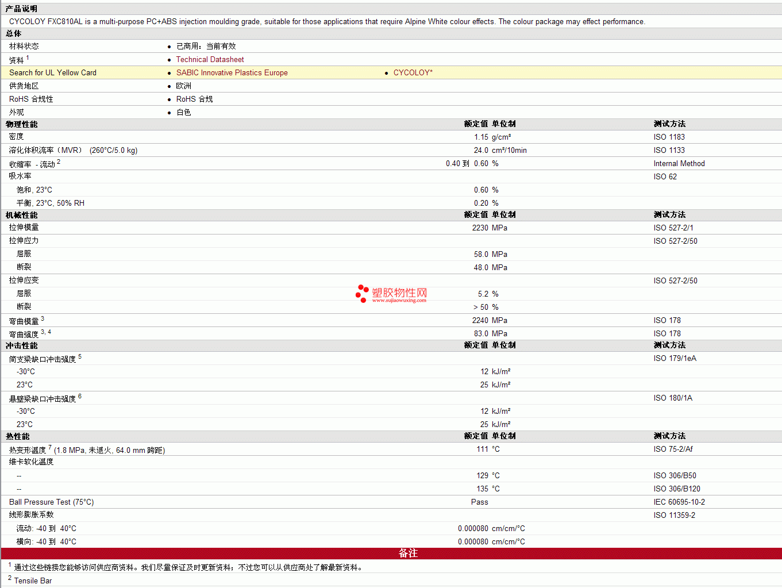
Task: Follow the SABIC Innovative Plastics Europe link
Action: (x=232, y=73)
